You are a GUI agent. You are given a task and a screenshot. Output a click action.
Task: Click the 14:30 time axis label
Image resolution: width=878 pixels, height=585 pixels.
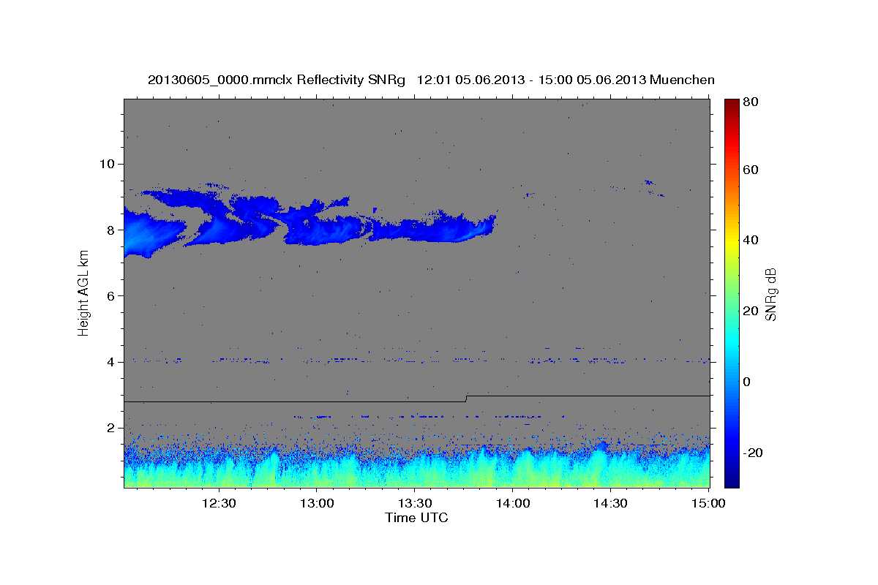[611, 503]
